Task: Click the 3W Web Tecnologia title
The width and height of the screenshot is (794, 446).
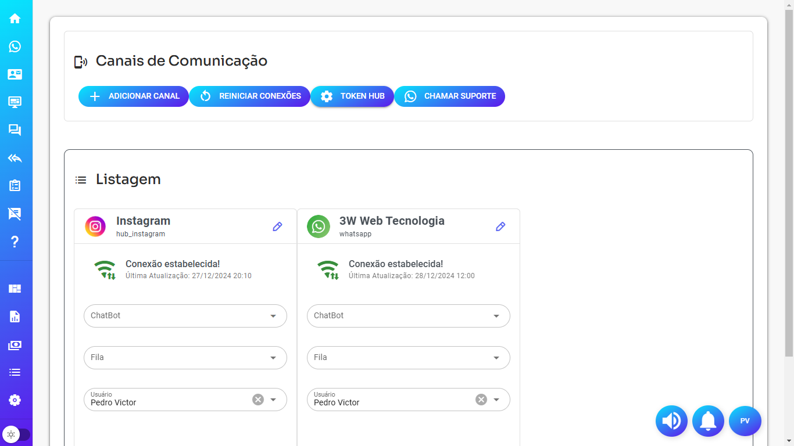Action: 392,221
